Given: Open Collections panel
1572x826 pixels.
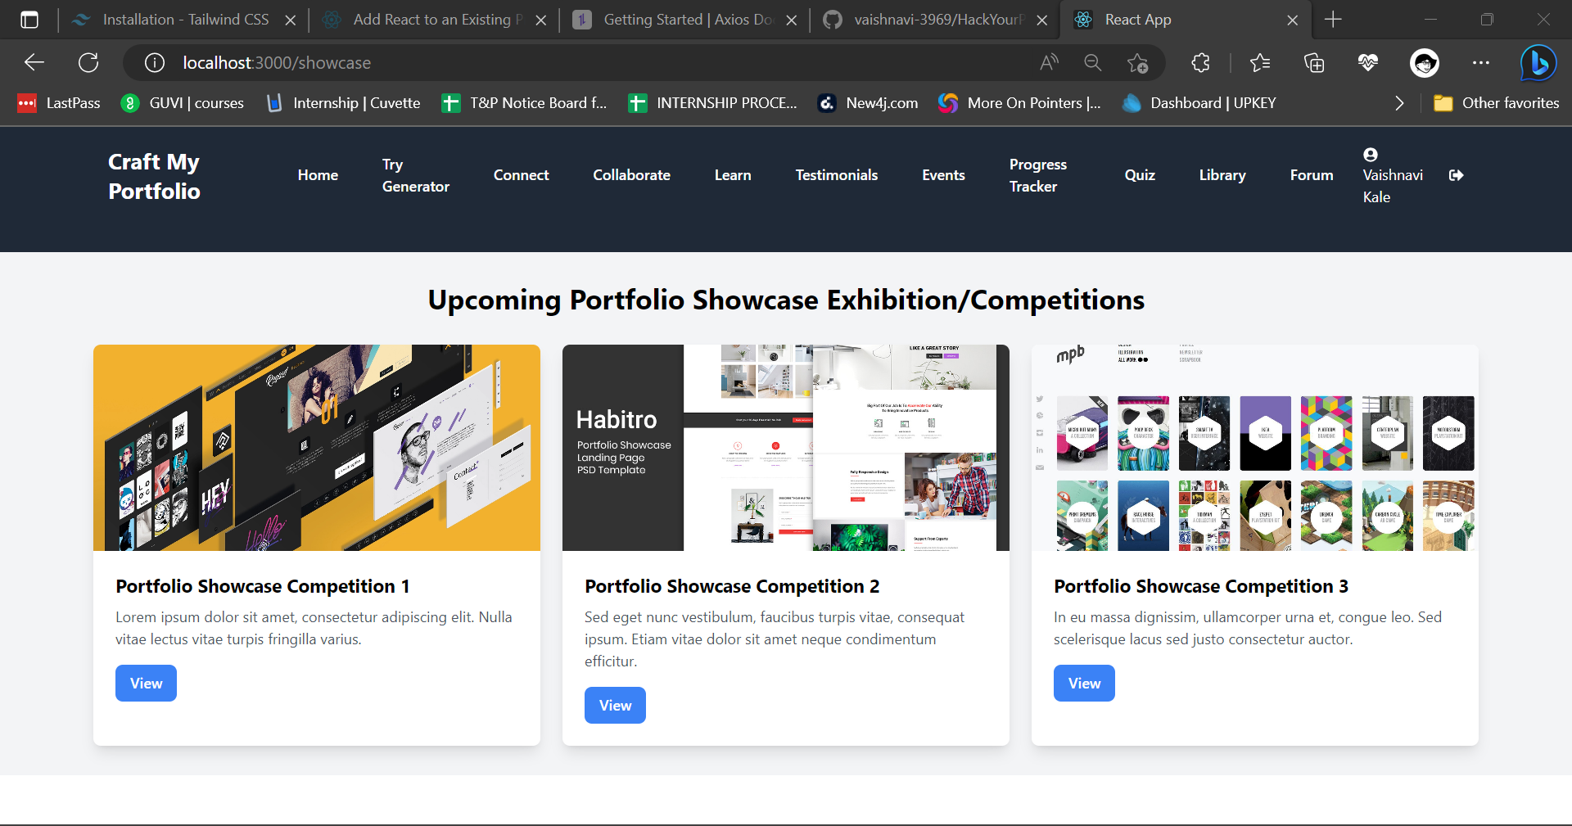Looking at the screenshot, I should [x=1314, y=62].
